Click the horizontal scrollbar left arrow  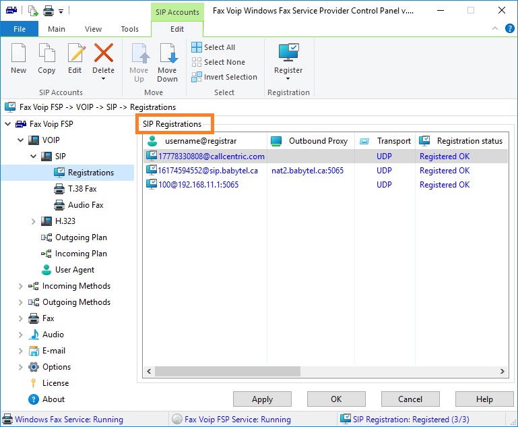click(149, 371)
